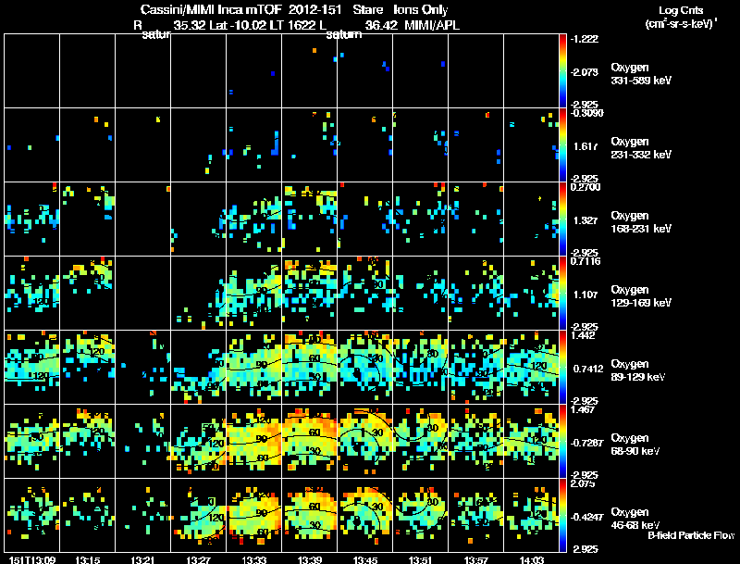Click the color bar beside Oxygen 168-231 keV
Screen dimensions: 740x564
[562, 219]
